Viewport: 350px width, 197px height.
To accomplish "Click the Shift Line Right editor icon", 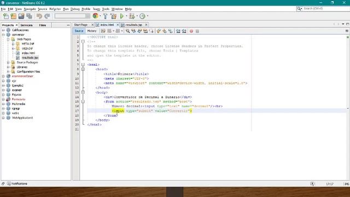I will pyautogui.click(x=184, y=31).
